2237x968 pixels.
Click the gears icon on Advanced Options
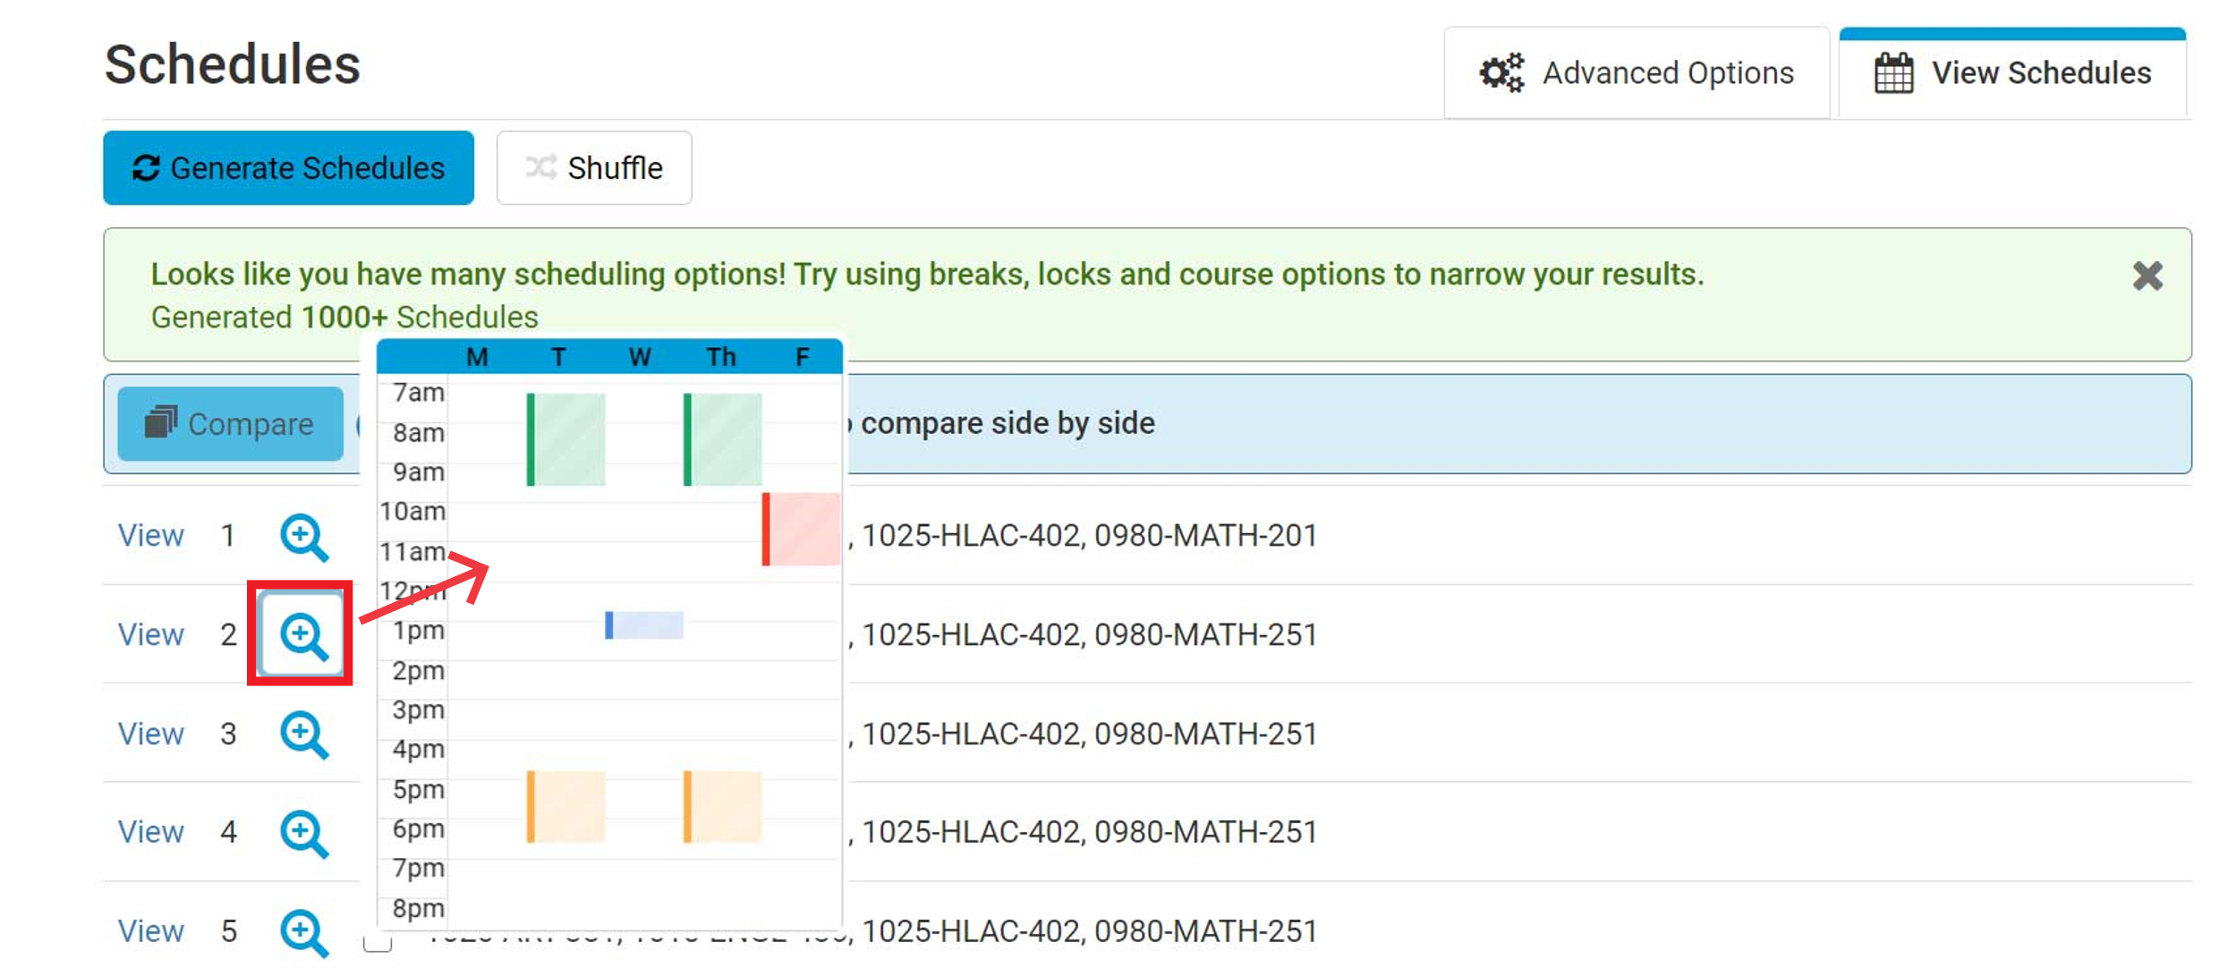click(x=1501, y=73)
